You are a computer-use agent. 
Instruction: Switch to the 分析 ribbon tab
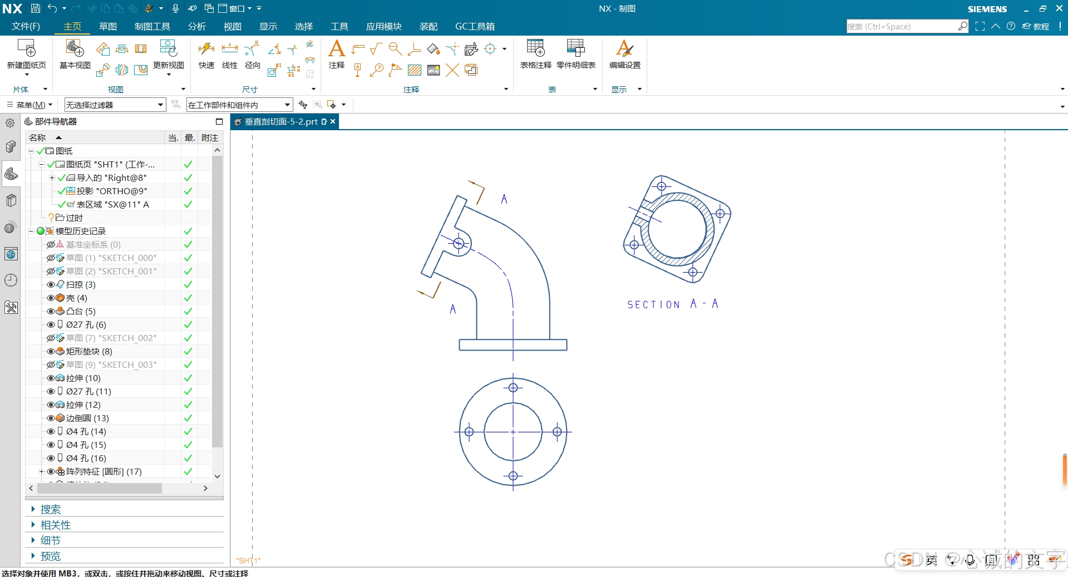pyautogui.click(x=197, y=26)
